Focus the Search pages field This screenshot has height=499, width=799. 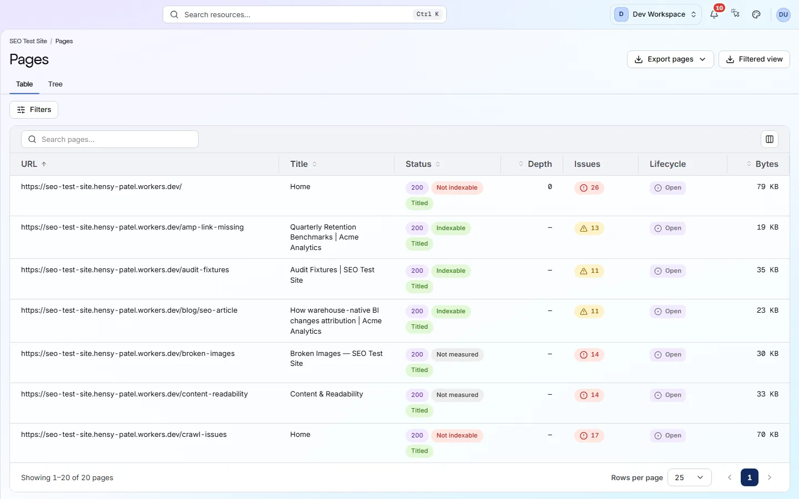[x=110, y=139]
